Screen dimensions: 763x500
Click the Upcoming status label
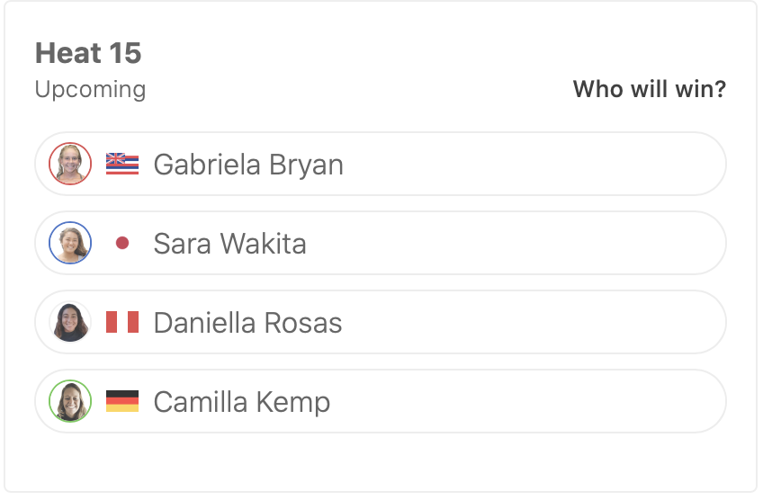pos(90,90)
